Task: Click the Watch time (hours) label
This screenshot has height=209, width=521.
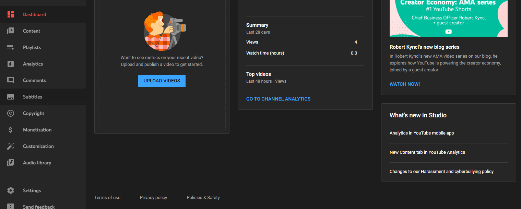Action: coord(265,53)
